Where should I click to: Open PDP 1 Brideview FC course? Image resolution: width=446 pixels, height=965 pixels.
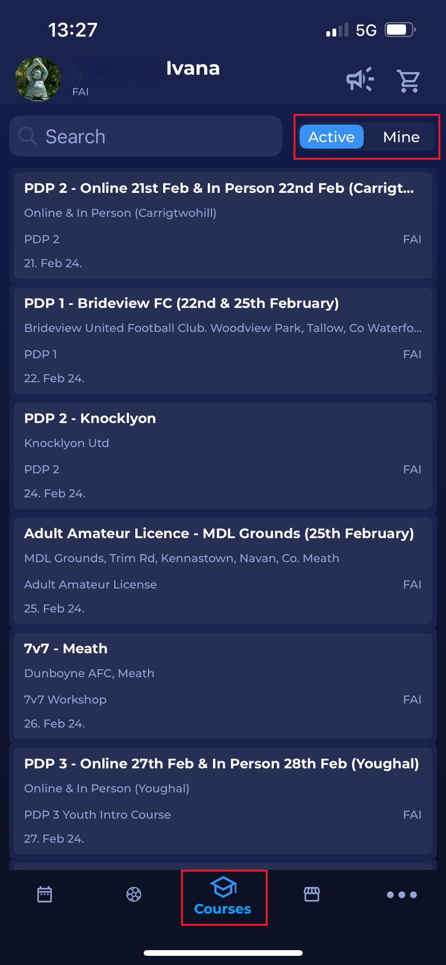(x=223, y=340)
